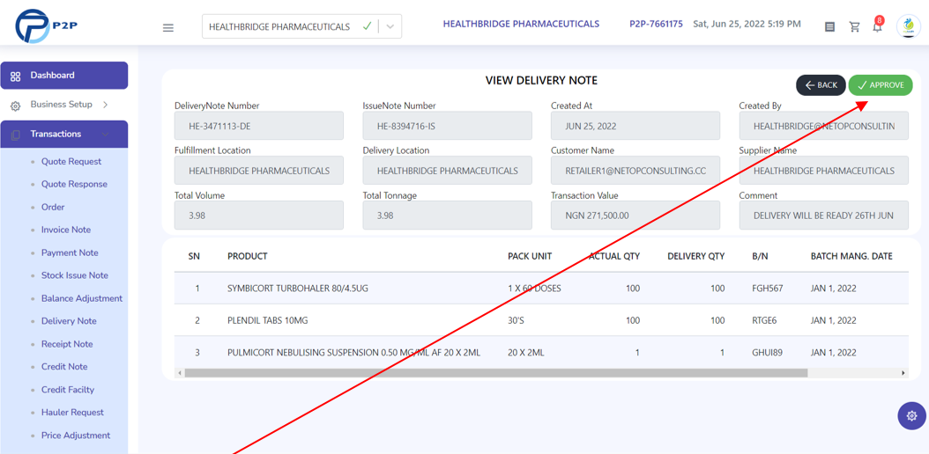
Task: Open the HEALTHBRIDGE PHARMACEUTICALS company combo box
Action: [x=301, y=26]
